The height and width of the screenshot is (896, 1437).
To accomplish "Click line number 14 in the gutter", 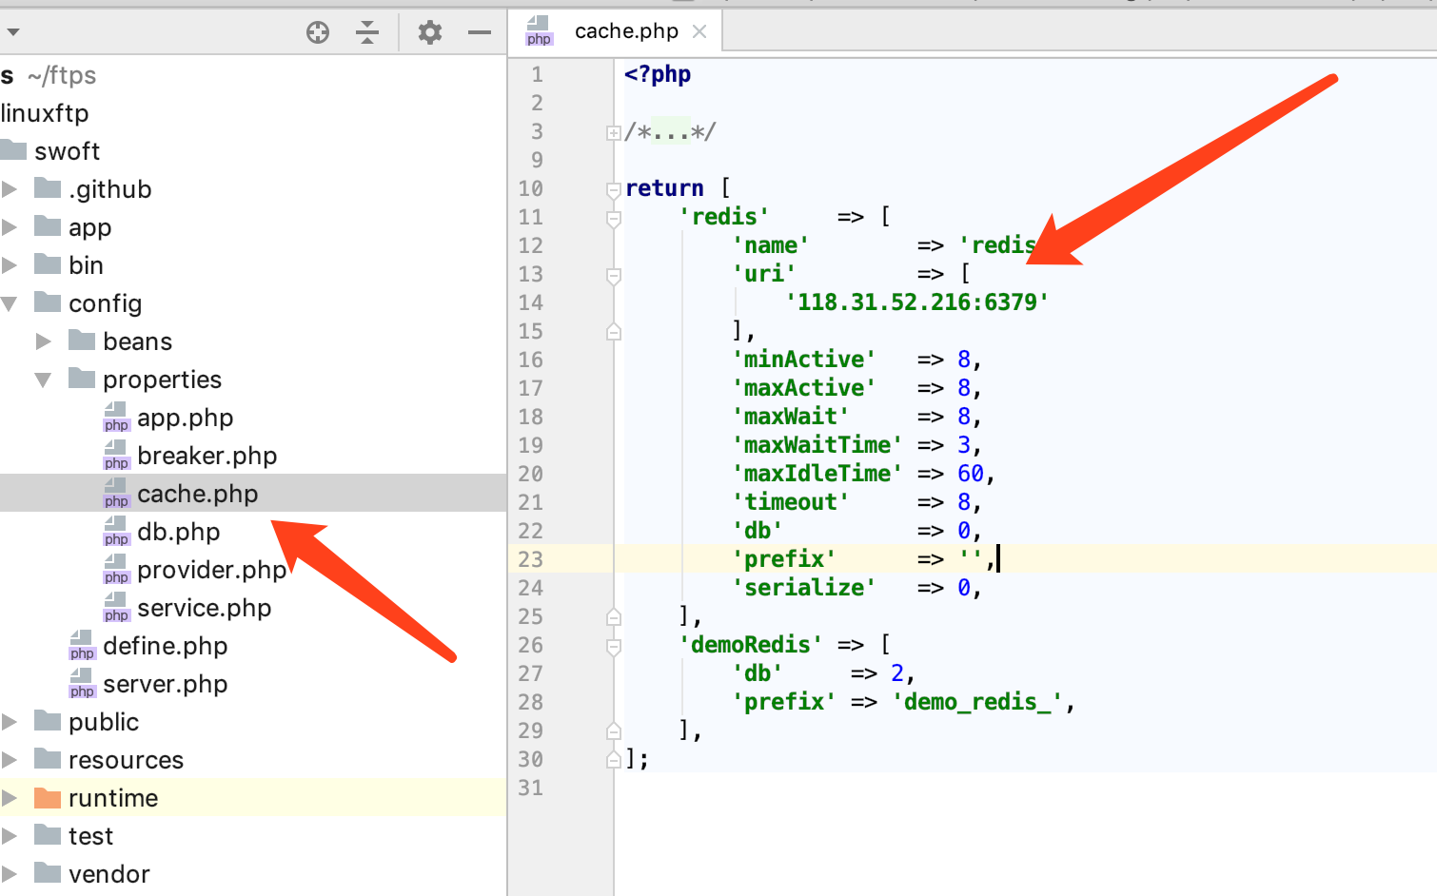I will pyautogui.click(x=531, y=302).
